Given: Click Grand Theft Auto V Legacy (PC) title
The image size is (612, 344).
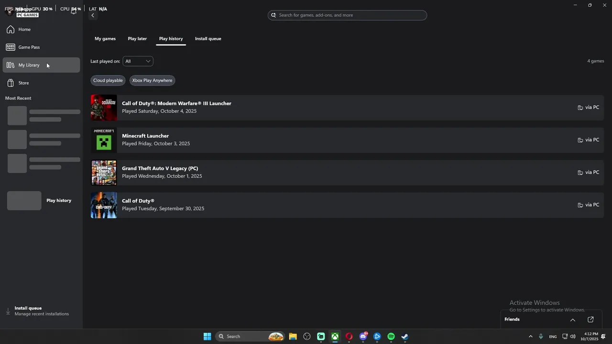Looking at the screenshot, I should click(160, 168).
